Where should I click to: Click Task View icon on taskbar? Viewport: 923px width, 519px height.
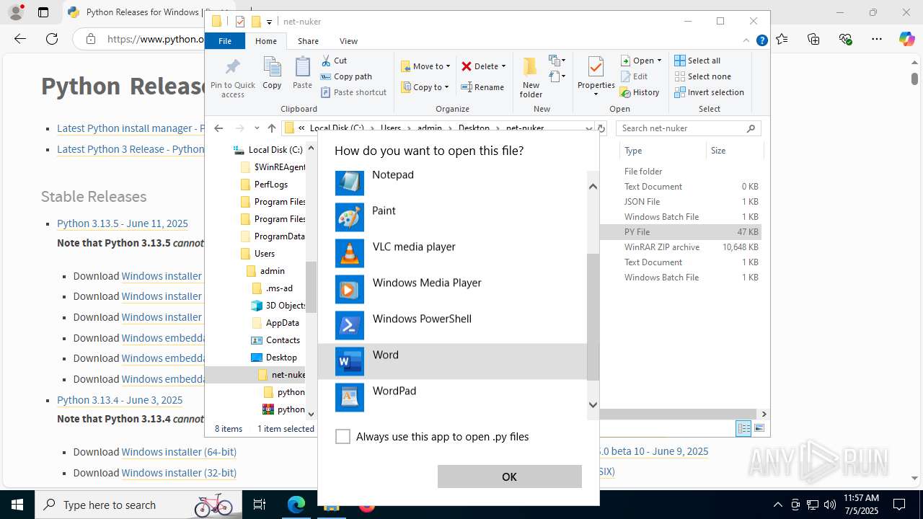tap(260, 505)
